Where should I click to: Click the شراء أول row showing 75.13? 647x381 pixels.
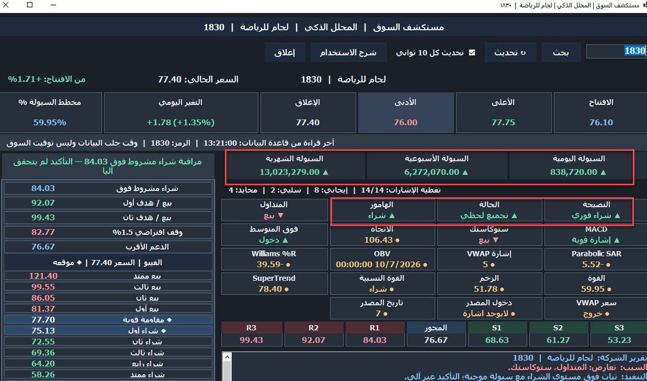(x=108, y=331)
